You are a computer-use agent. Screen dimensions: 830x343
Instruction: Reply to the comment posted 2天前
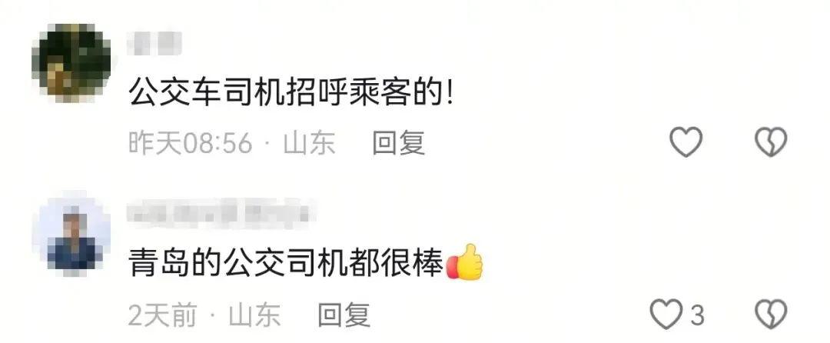click(x=344, y=315)
